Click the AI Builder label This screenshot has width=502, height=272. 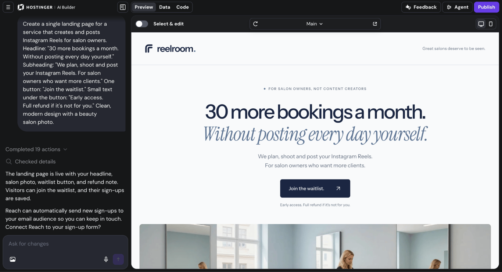pos(66,7)
